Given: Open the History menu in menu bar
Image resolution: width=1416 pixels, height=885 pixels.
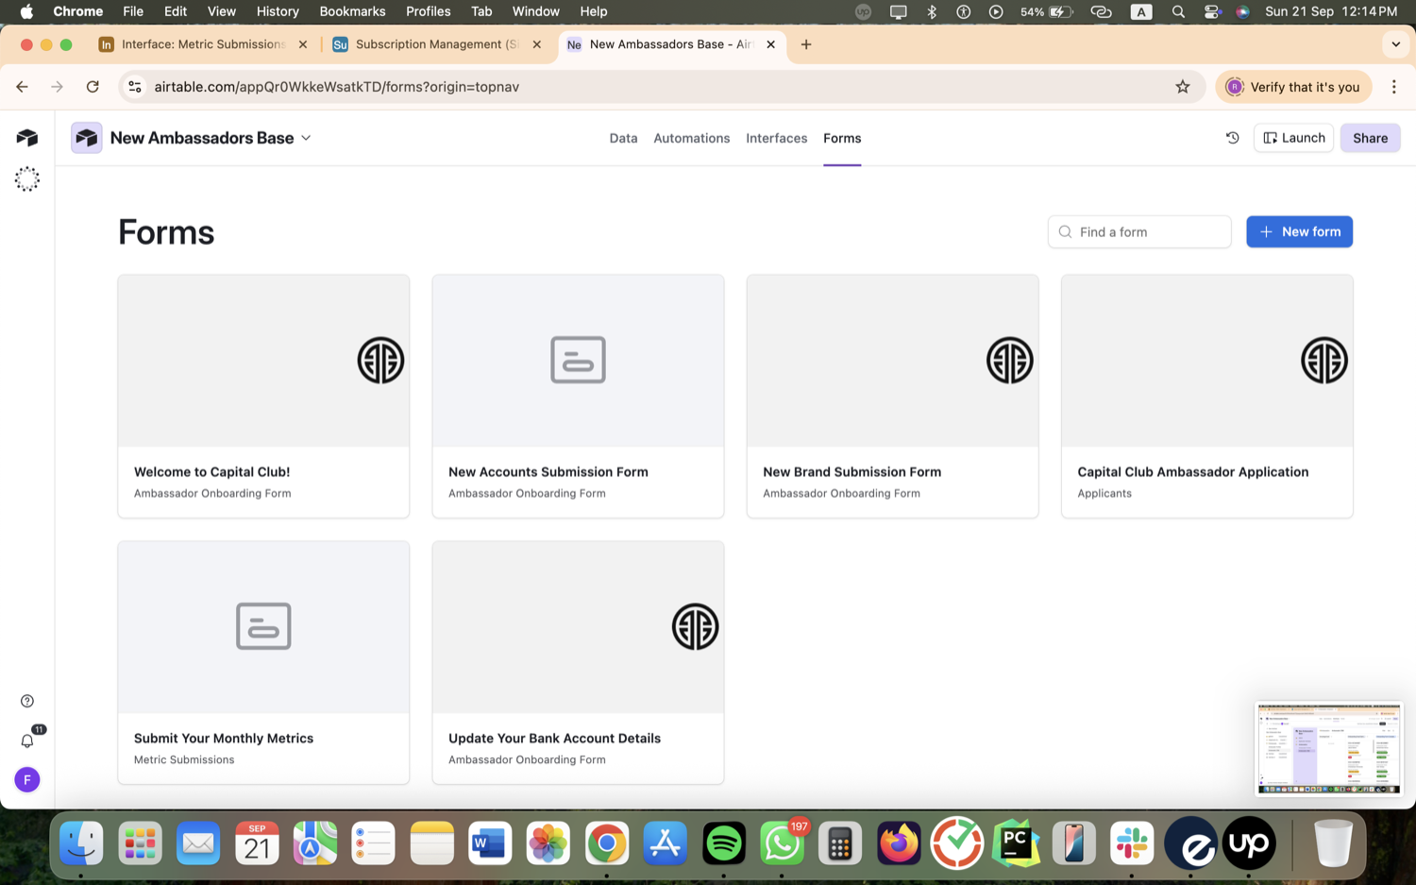Looking at the screenshot, I should [x=278, y=11].
